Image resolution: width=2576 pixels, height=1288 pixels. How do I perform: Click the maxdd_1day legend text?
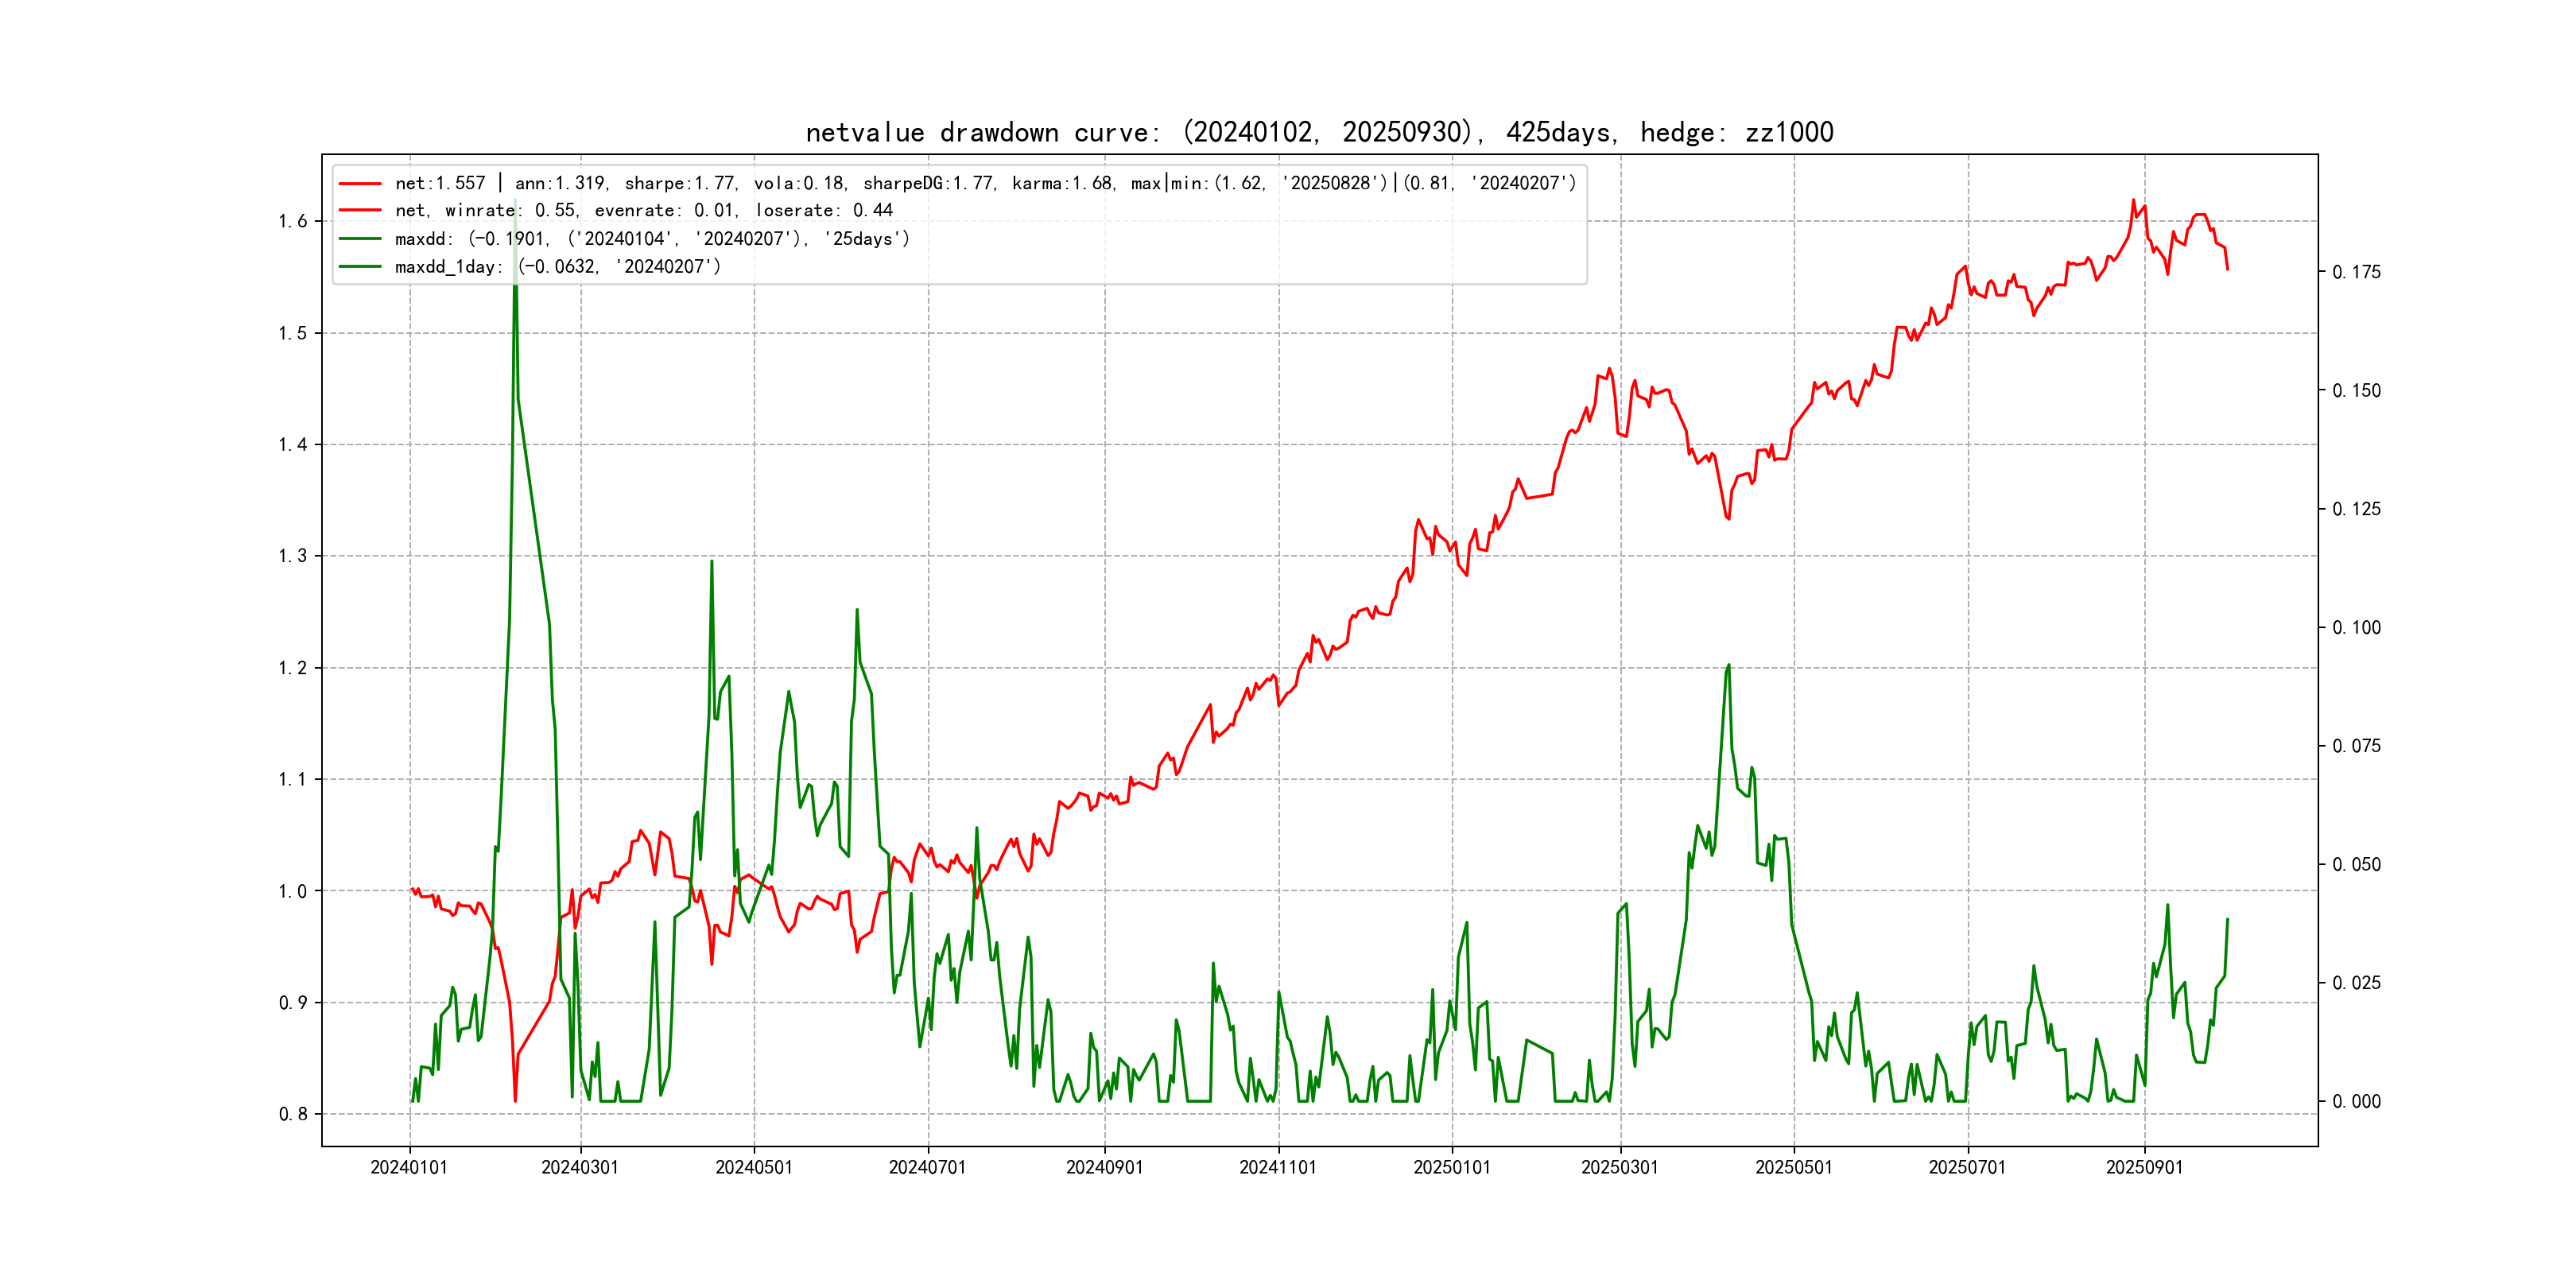click(x=557, y=267)
